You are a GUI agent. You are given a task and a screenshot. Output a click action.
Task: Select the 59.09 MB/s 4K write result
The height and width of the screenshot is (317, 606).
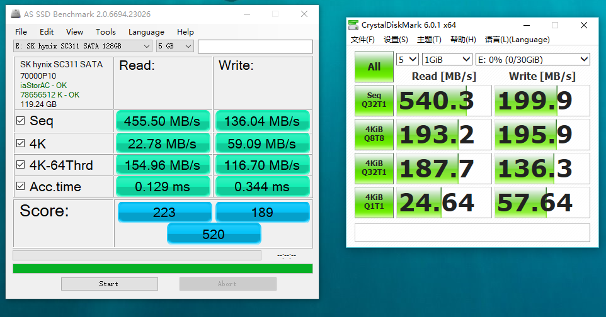click(263, 143)
